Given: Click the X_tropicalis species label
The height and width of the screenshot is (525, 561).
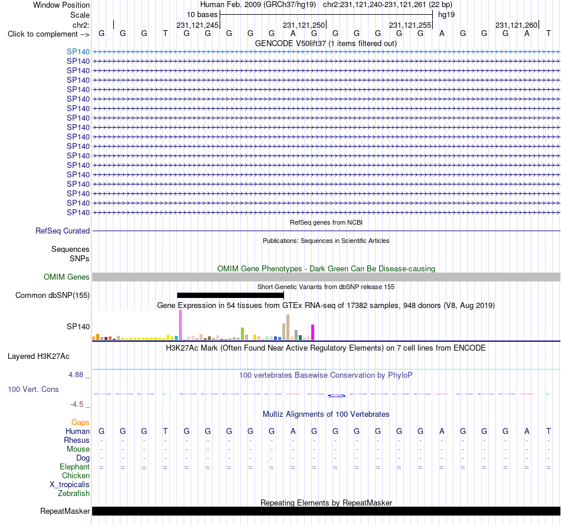Looking at the screenshot, I should click(70, 485).
